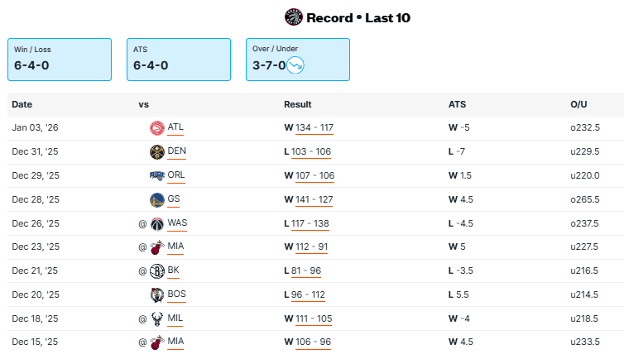The height and width of the screenshot is (354, 624).
Task: Sort by the Date column header
Action: [22, 105]
